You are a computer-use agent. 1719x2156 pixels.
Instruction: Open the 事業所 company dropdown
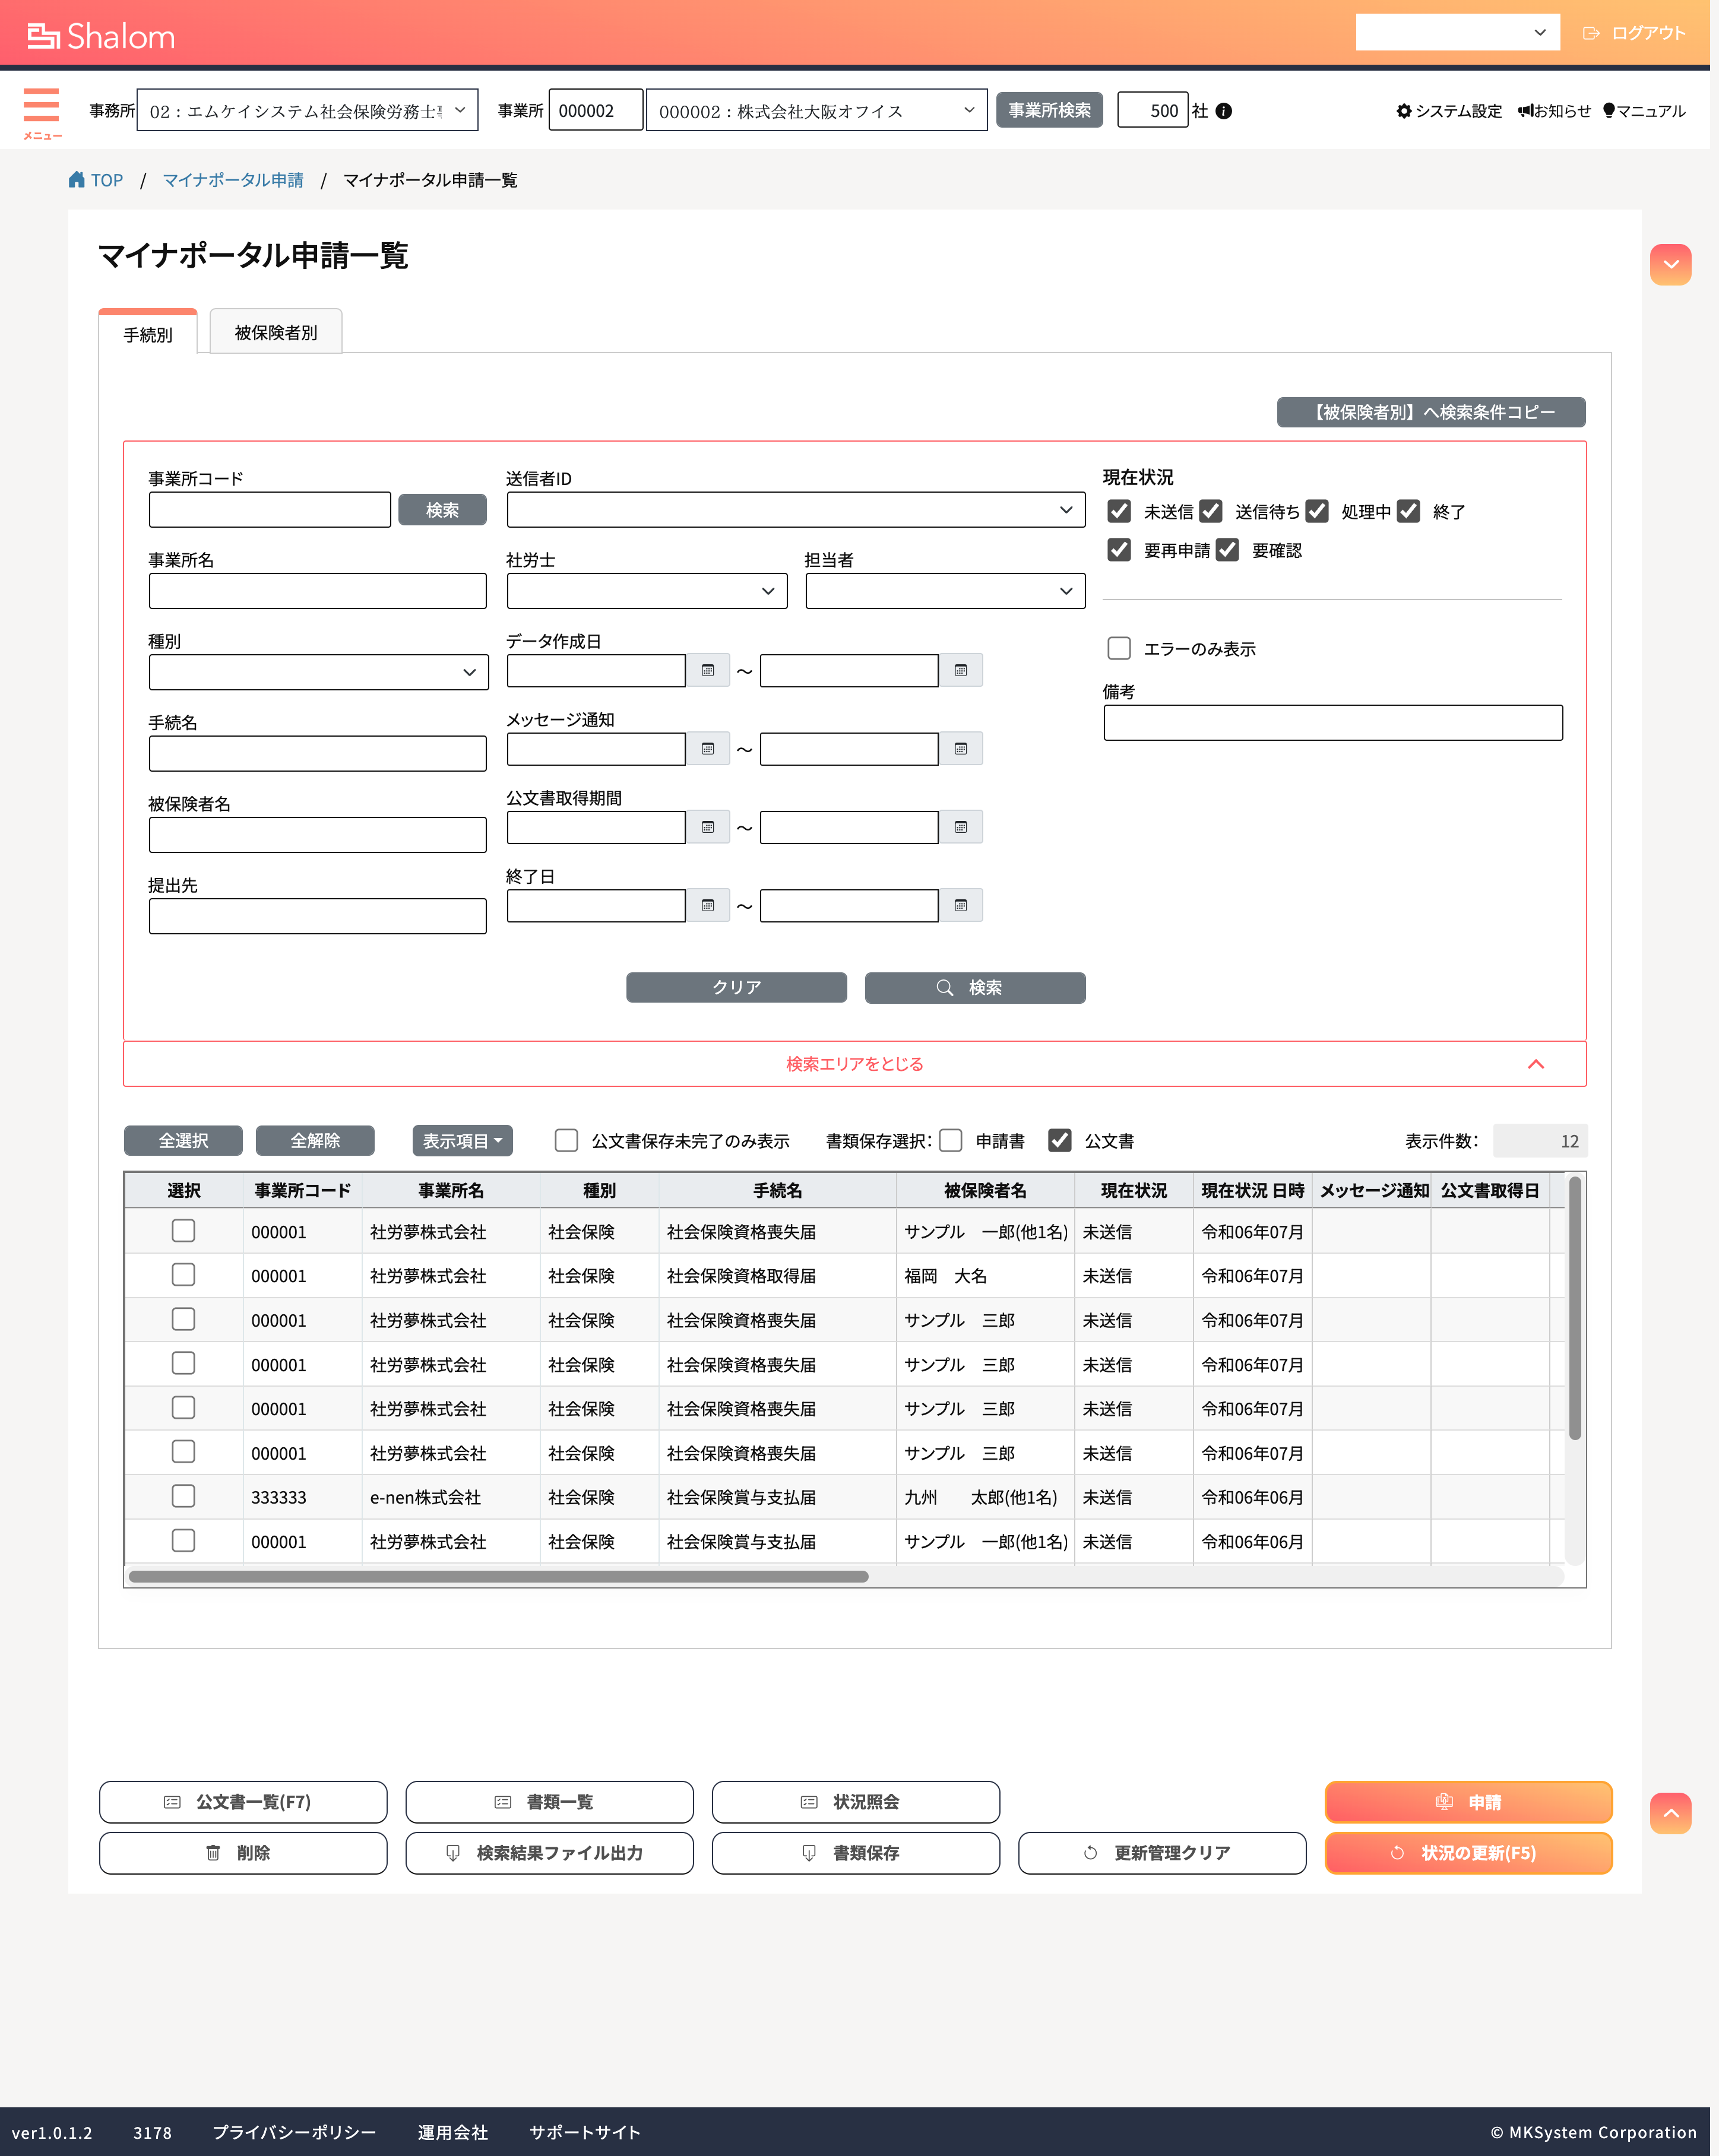(x=816, y=111)
